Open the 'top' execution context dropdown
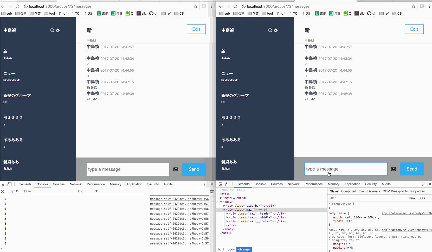The width and height of the screenshot is (432, 252). [x=14, y=191]
